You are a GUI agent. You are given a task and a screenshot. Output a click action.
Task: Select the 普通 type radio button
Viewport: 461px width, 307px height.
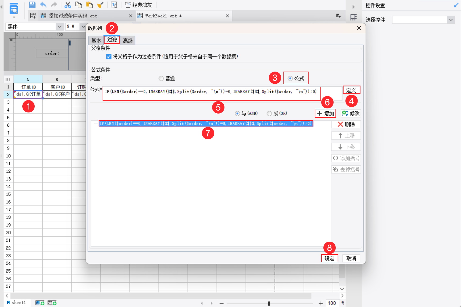[161, 78]
